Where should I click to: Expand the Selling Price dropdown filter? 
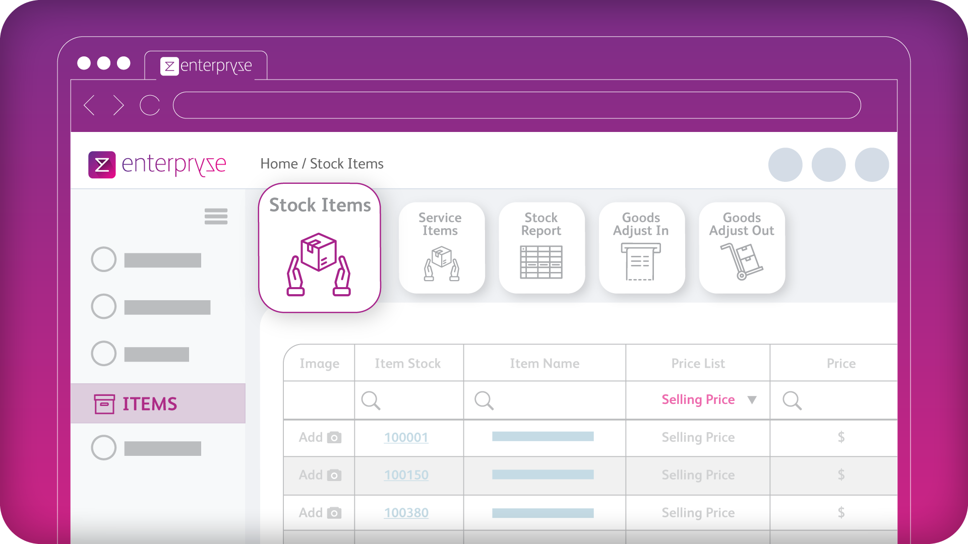(x=752, y=400)
